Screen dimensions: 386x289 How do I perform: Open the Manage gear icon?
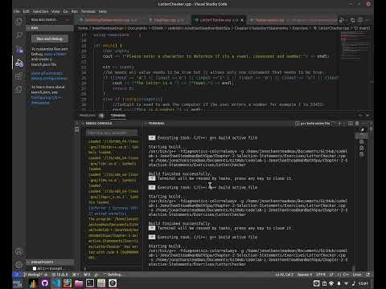click(18, 265)
